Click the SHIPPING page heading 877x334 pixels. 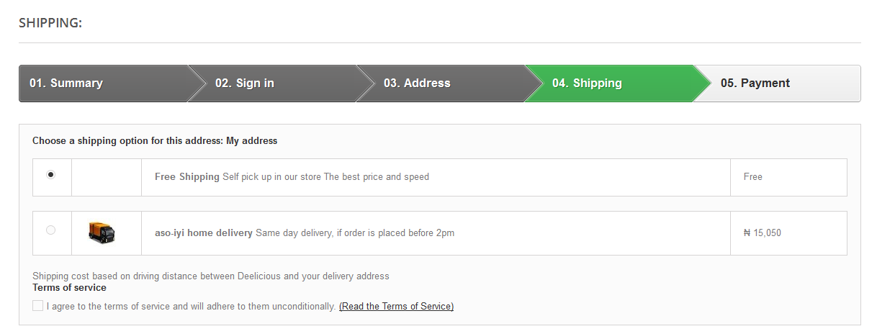[x=50, y=23]
